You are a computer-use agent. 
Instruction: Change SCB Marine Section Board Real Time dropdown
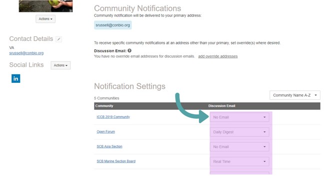(x=239, y=162)
